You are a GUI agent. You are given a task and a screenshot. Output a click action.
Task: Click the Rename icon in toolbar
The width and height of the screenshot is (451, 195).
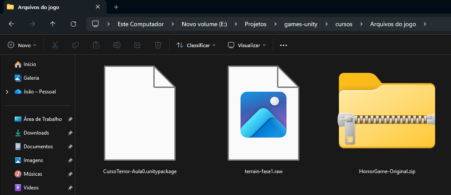pos(117,45)
